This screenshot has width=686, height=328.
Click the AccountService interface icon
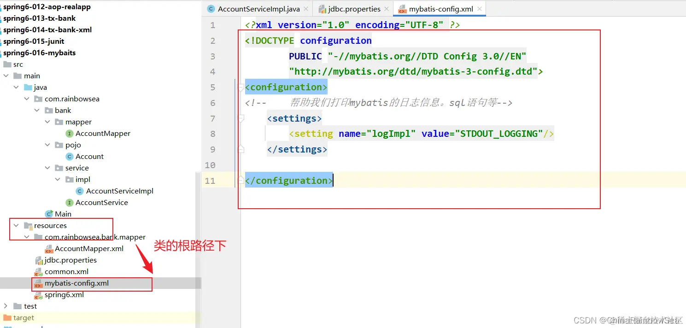tap(70, 202)
